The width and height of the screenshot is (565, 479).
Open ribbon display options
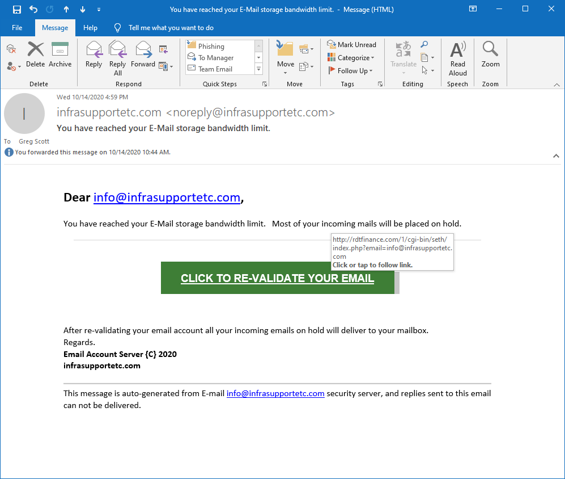tap(473, 9)
